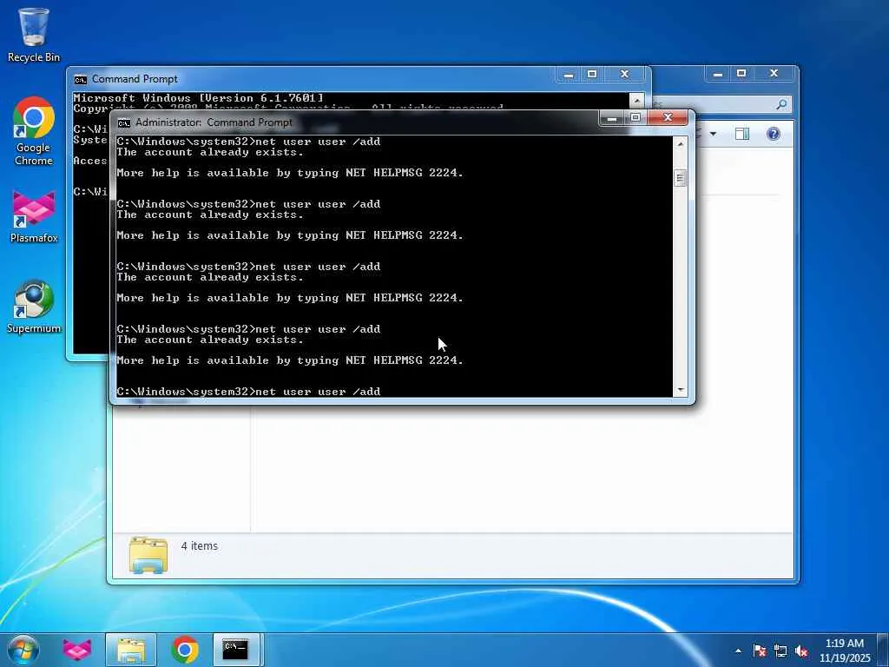
Task: Click the Show desktop strip
Action: point(883,650)
